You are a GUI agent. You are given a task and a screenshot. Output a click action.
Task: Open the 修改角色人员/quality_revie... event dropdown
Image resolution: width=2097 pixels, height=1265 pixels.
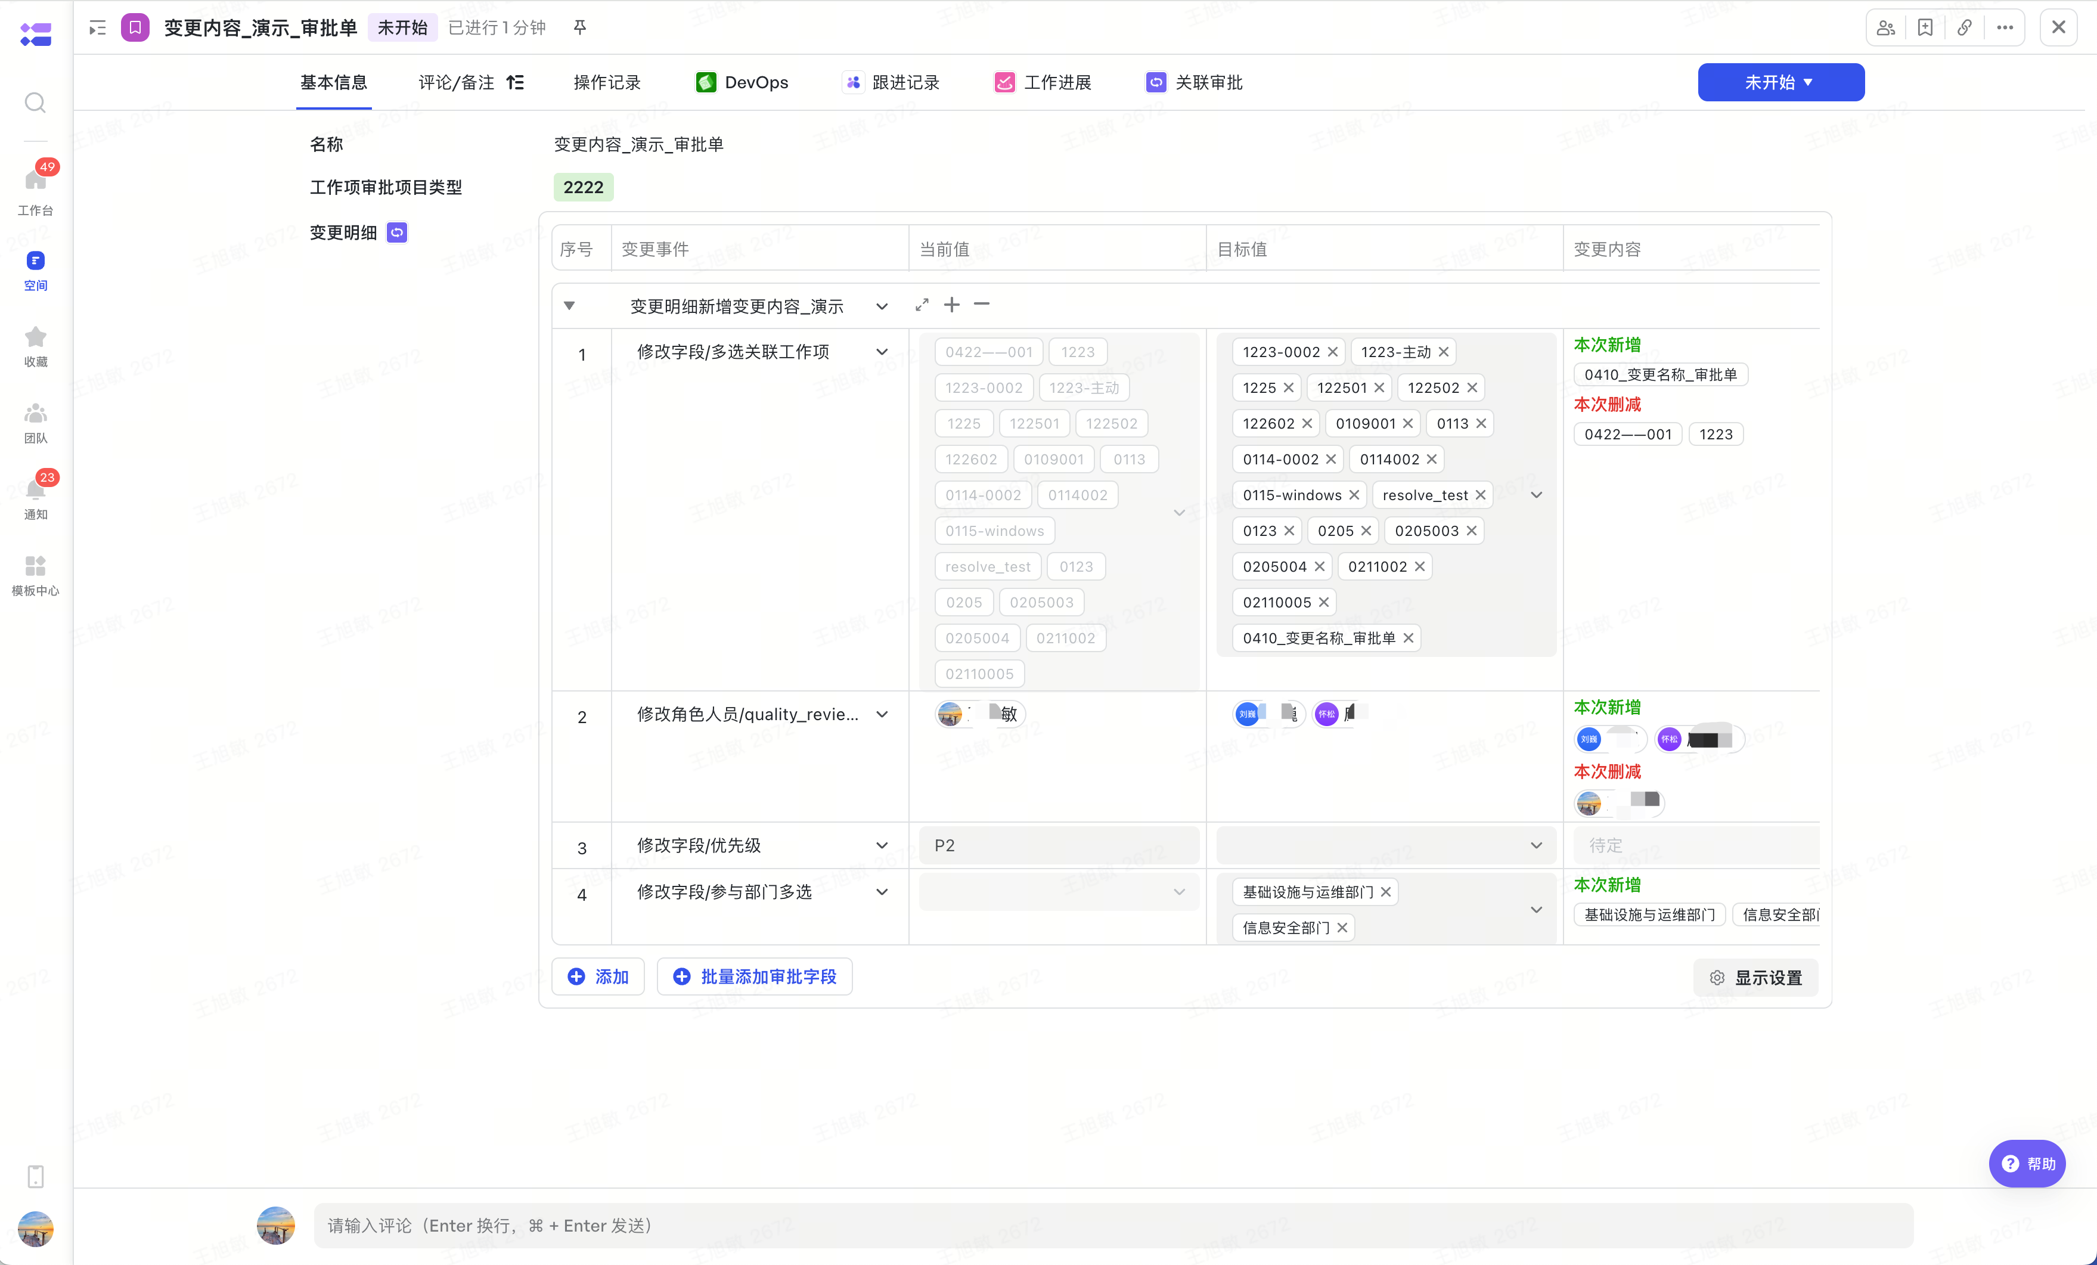882,714
